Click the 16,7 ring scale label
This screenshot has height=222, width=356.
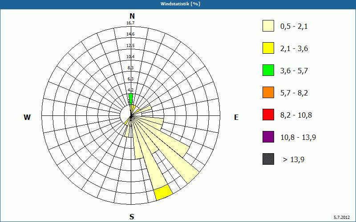[130, 23]
